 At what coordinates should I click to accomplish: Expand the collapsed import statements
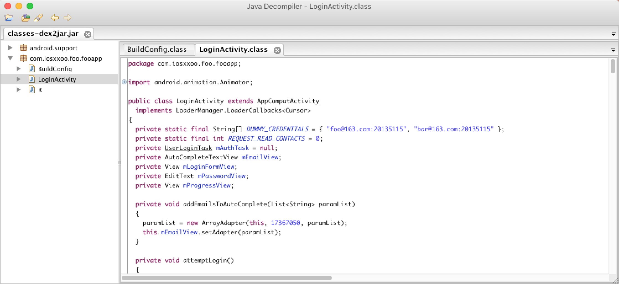point(124,82)
